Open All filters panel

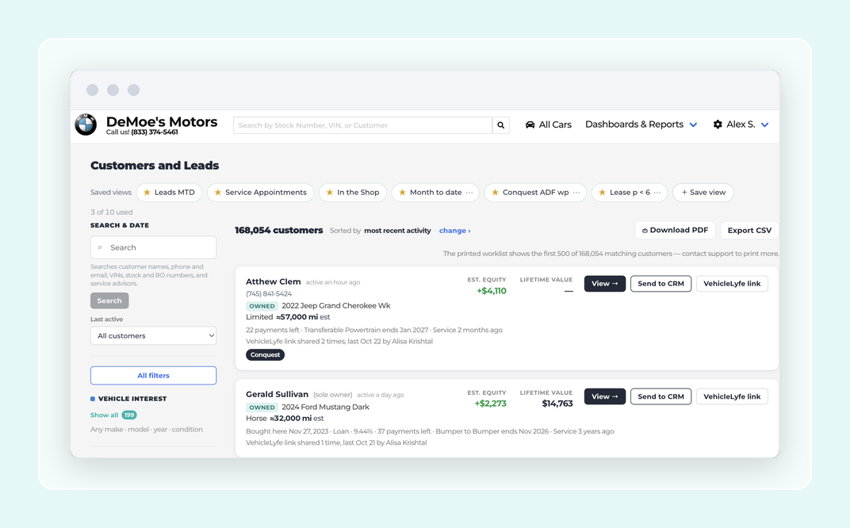(x=153, y=376)
